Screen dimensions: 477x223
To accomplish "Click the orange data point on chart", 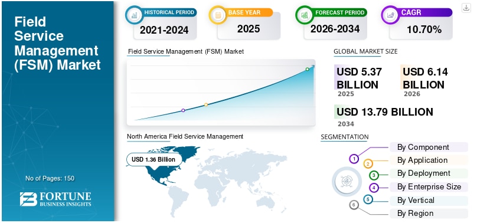I will (206, 105).
